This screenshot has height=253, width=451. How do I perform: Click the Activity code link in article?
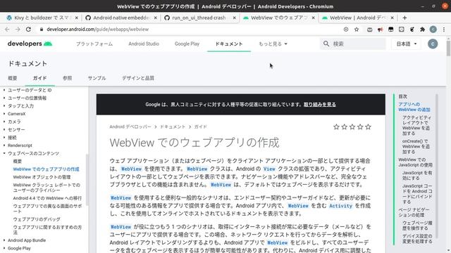(x=340, y=206)
